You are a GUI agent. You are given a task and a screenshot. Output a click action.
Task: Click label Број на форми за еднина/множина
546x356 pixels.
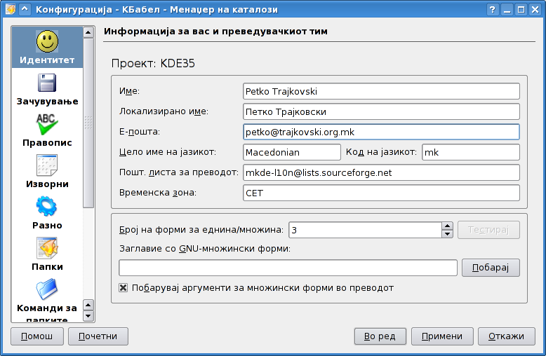(201, 230)
